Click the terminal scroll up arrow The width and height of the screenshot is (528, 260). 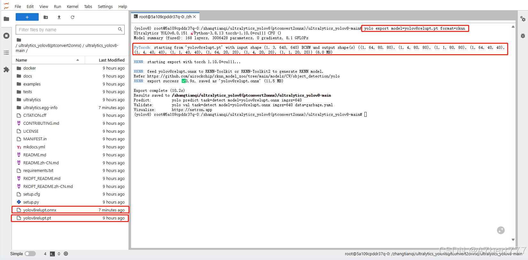click(513, 26)
